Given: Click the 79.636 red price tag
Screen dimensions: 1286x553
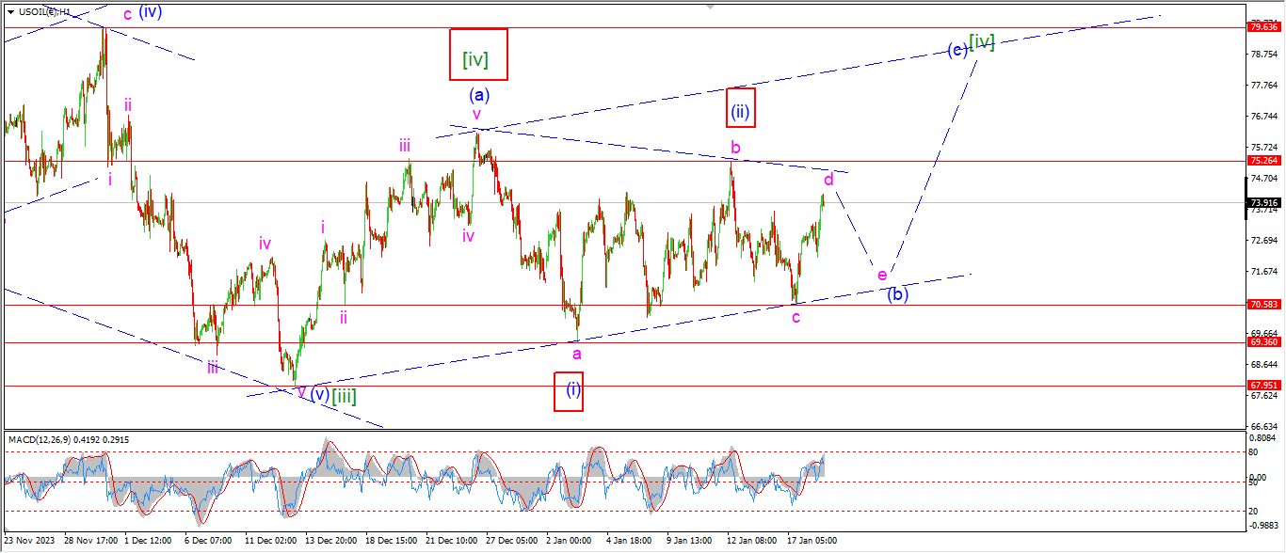Looking at the screenshot, I should tap(1263, 27).
